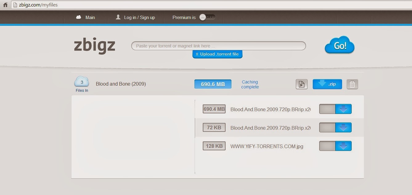This screenshot has width=412, height=195.
Task: Click the grey slider of 690.4 MB row
Action: point(327,109)
